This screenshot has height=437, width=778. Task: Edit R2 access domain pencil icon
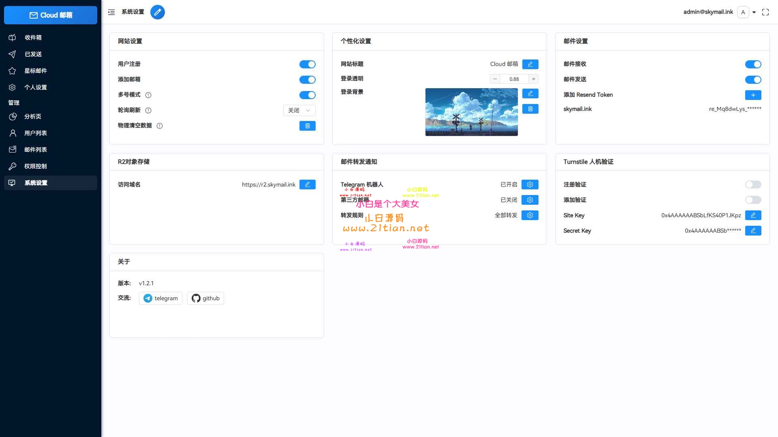[307, 185]
